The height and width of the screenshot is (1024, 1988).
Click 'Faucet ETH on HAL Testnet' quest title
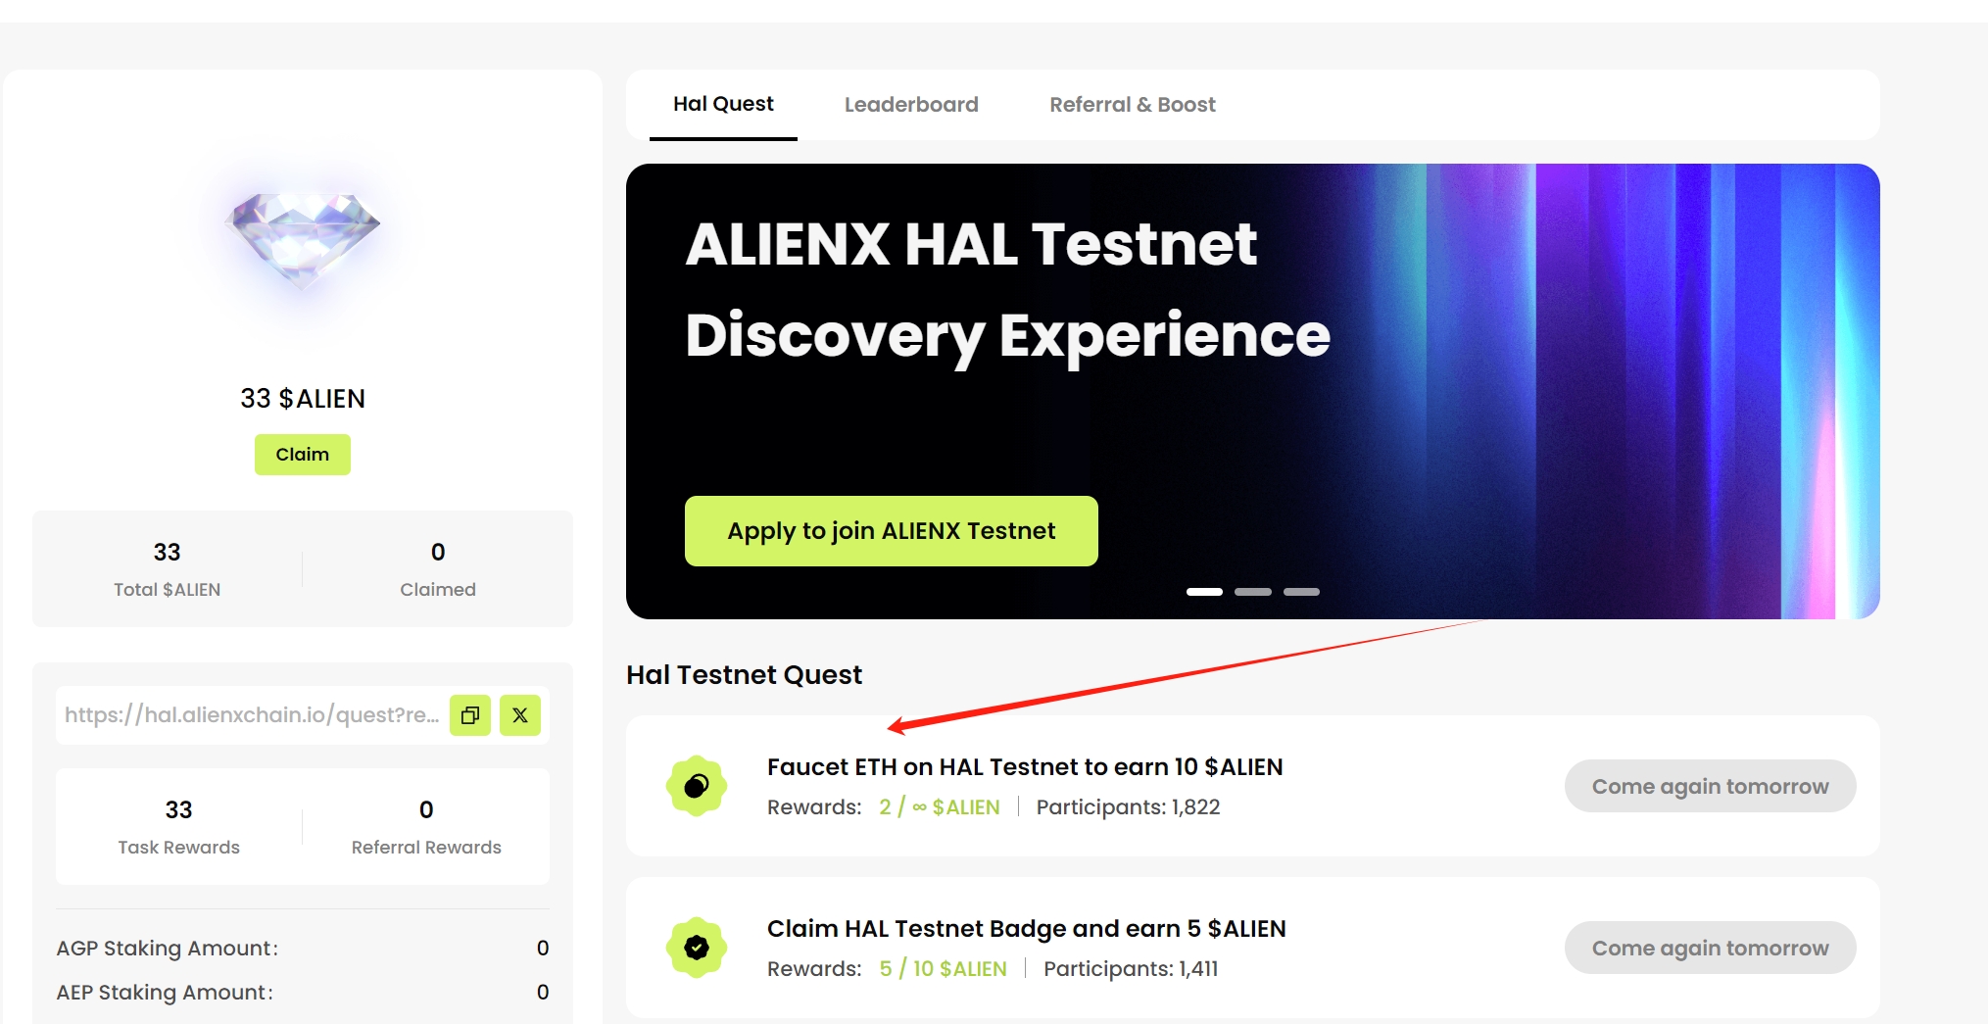[1025, 767]
